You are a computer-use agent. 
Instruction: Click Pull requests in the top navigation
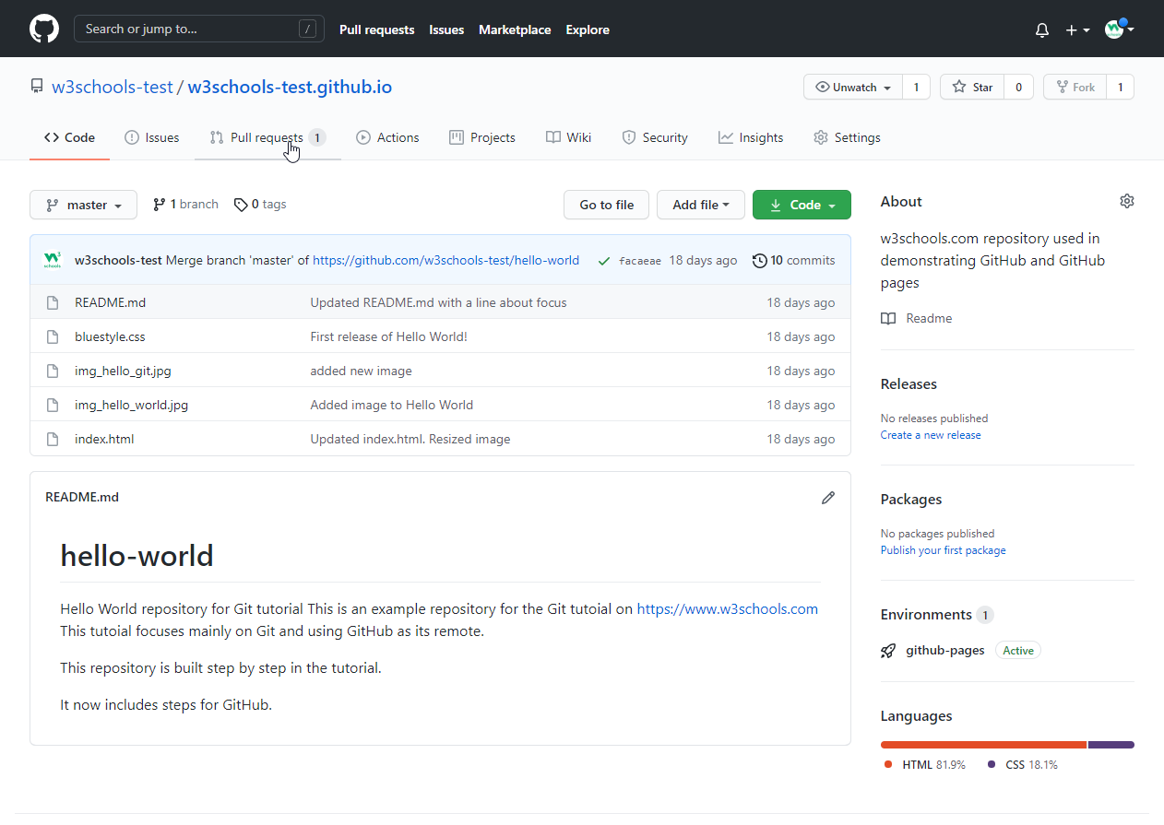(x=377, y=29)
